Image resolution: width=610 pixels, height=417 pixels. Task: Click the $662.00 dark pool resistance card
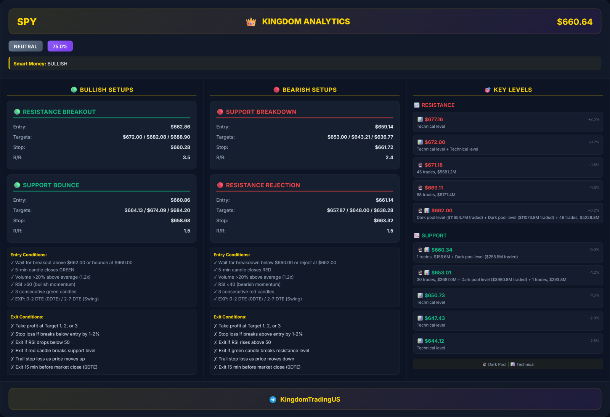point(507,213)
